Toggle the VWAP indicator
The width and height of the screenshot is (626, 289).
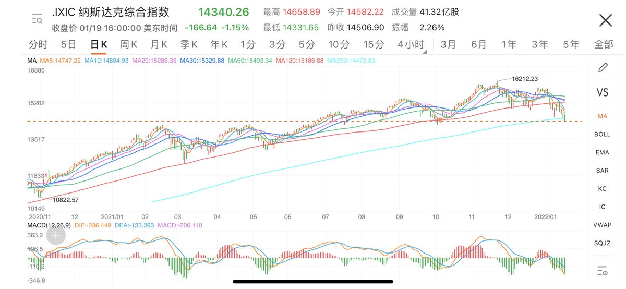point(603,225)
